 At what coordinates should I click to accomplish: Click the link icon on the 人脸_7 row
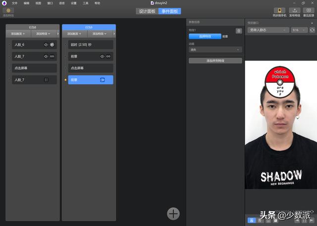[52, 56]
